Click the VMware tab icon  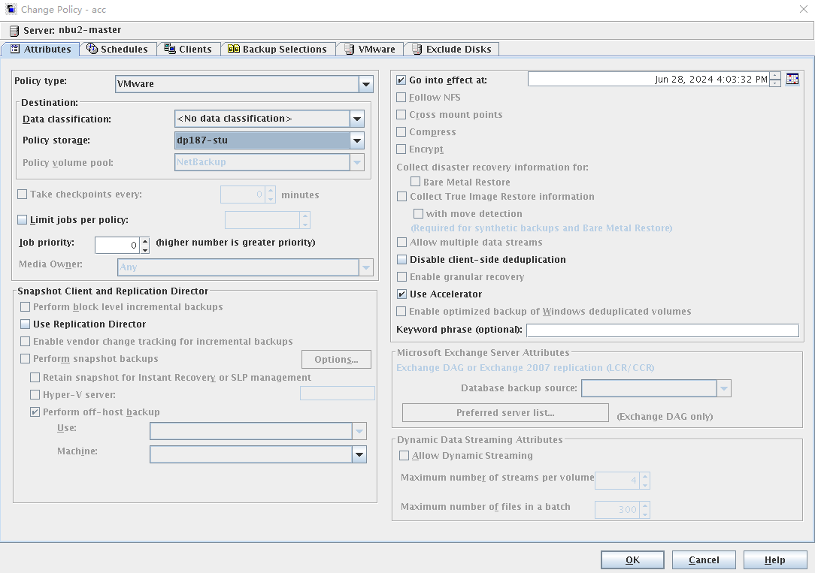click(x=350, y=49)
